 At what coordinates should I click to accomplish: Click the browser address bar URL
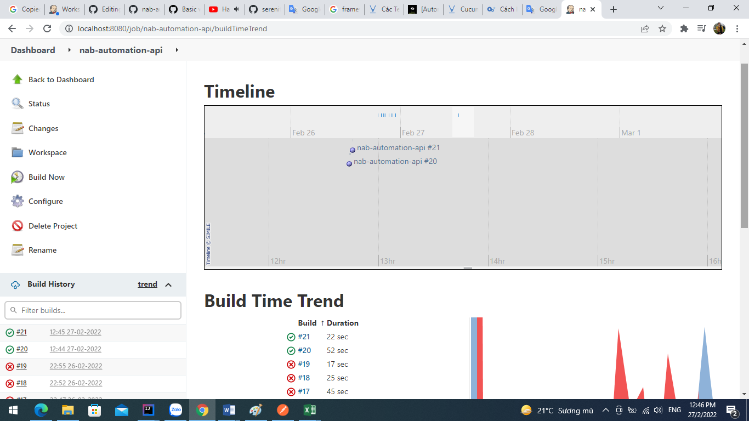[x=172, y=29]
